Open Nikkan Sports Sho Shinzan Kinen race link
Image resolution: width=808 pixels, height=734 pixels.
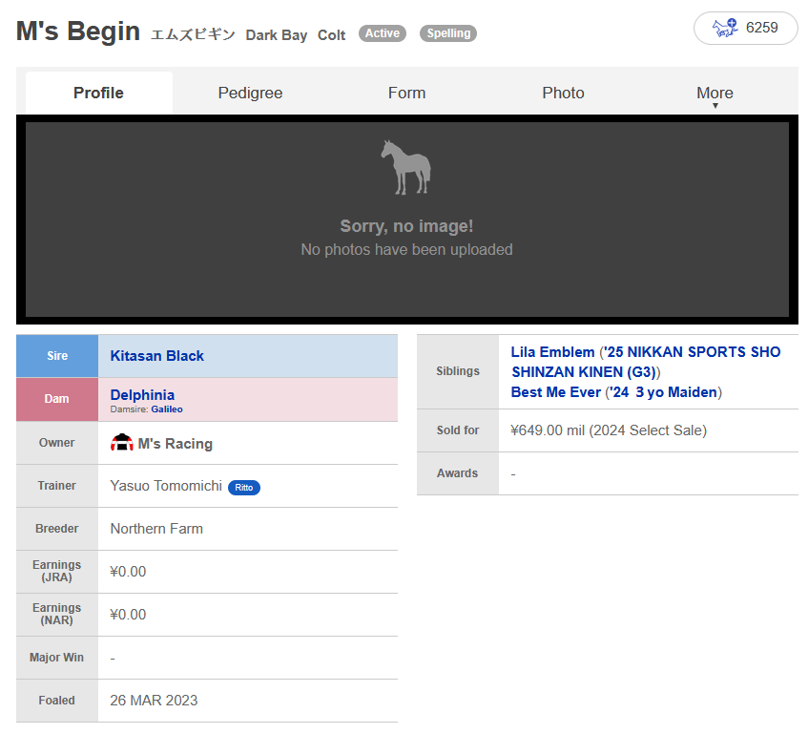(645, 362)
